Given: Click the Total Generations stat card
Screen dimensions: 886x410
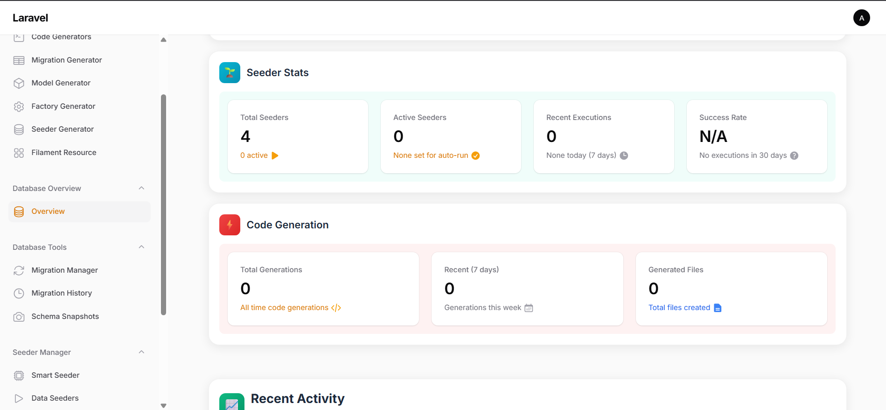Looking at the screenshot, I should 323,289.
